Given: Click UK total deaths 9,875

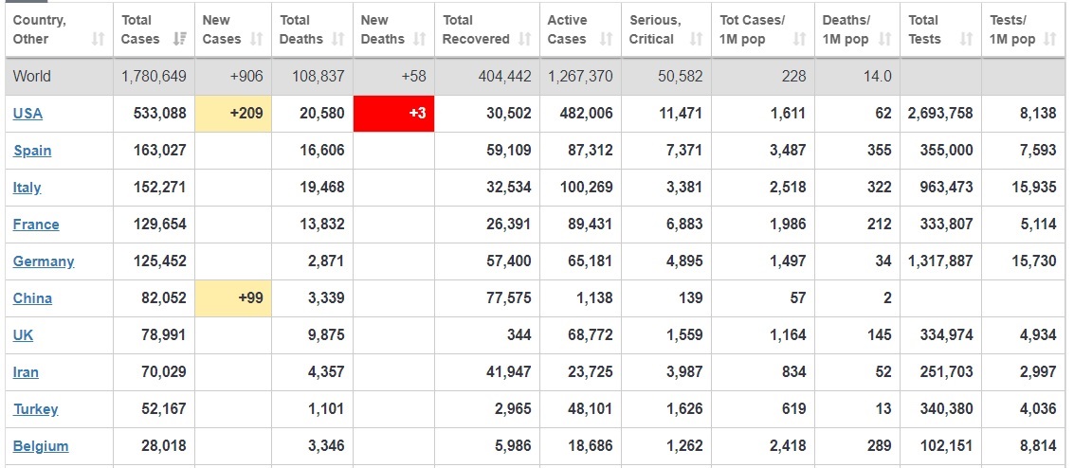Looking at the screenshot, I should [325, 334].
